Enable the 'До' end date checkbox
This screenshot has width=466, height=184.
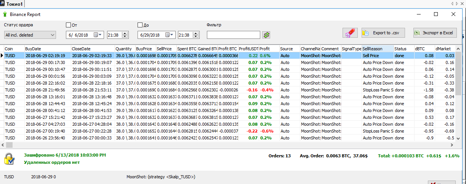140,25
